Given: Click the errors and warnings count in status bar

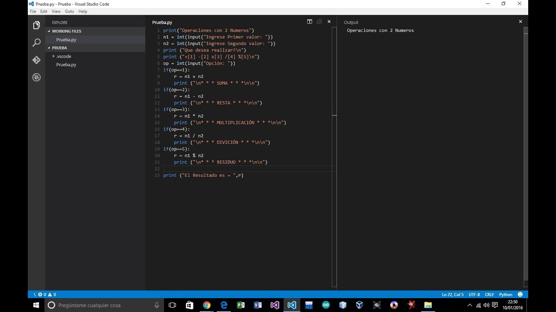Looking at the screenshot, I should tap(47, 295).
